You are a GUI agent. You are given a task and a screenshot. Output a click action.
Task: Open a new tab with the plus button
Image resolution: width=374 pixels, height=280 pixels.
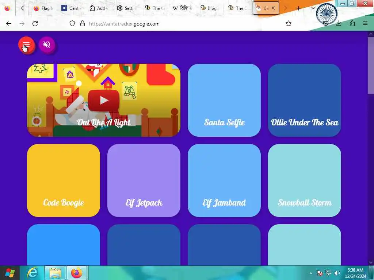point(298,8)
